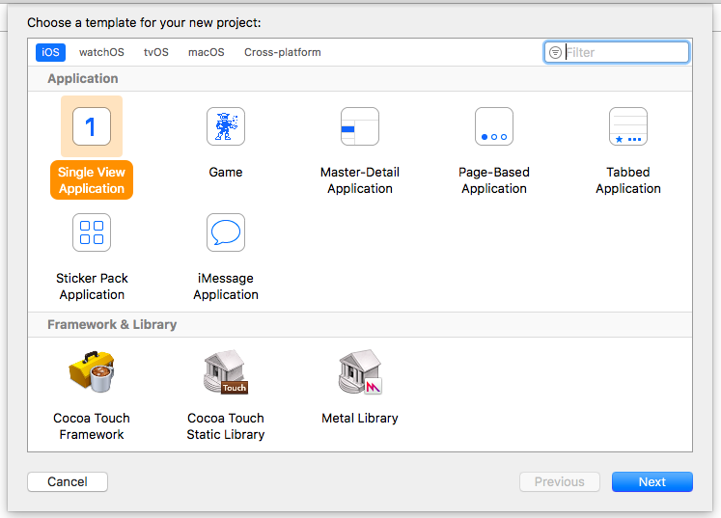Choose the Tabbed Application template icon
The height and width of the screenshot is (518, 721).
[628, 126]
